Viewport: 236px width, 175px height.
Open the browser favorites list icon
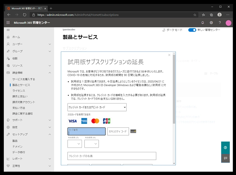pos(203,15)
